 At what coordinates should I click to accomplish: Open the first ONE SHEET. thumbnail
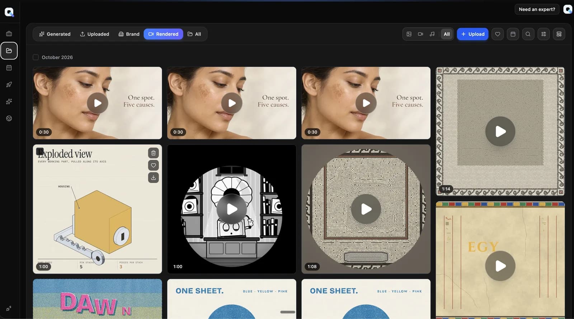(232, 299)
